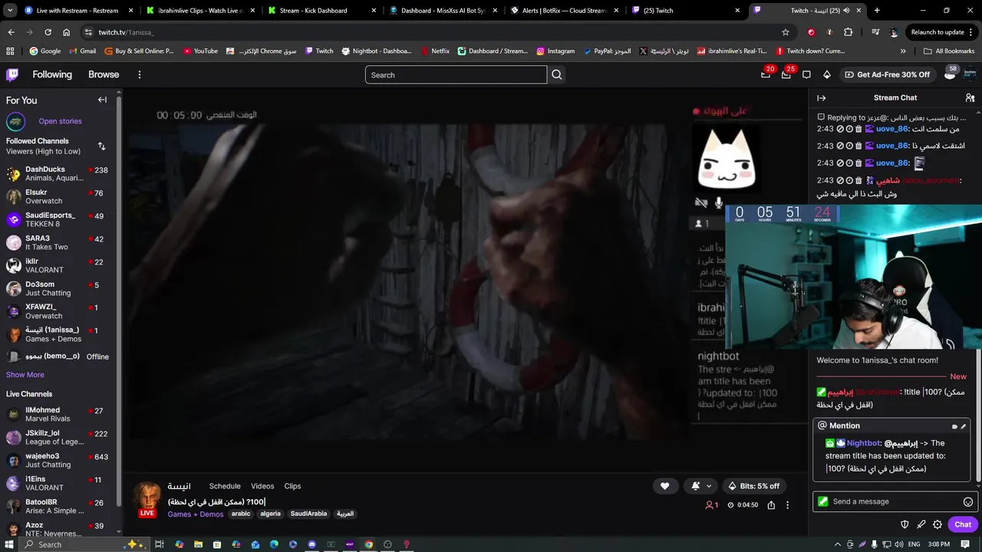Viewport: 982px width, 552px height.
Task: Go to the Following page
Action: click(52, 74)
